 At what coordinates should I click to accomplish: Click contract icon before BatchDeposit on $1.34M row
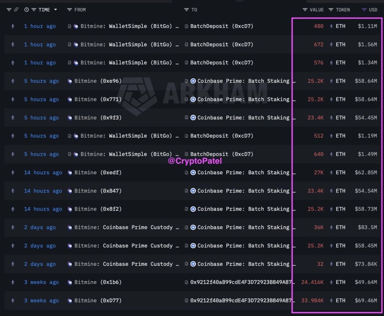coord(186,63)
